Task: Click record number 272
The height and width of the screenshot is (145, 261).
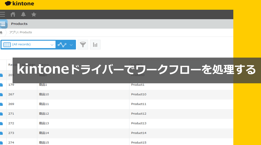Action: [x=11, y=123]
